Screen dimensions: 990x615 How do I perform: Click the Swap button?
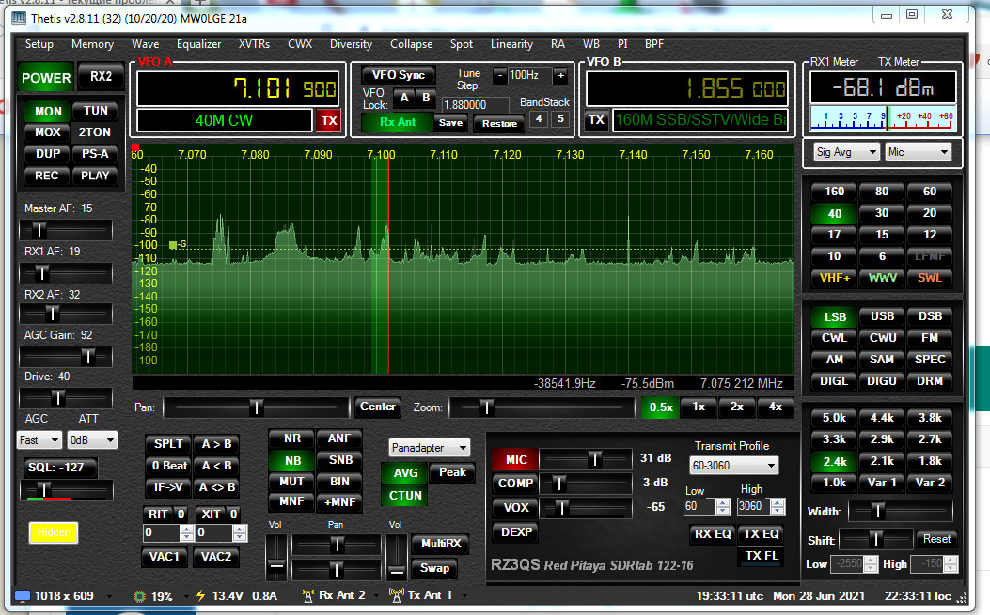[434, 568]
